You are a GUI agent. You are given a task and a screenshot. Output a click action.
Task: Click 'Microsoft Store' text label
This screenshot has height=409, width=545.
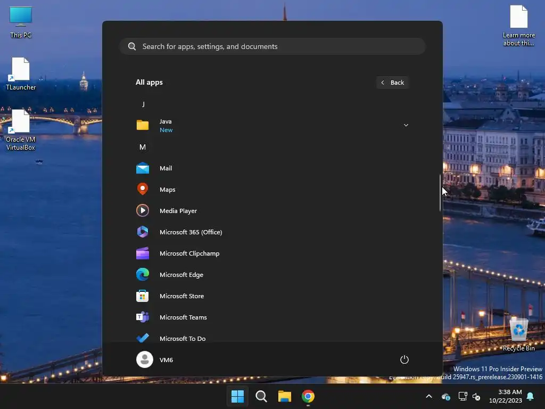[182, 296]
